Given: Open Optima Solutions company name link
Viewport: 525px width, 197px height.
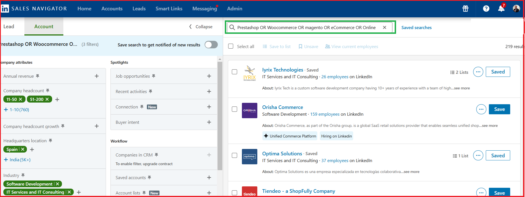Looking at the screenshot, I should click(x=282, y=153).
